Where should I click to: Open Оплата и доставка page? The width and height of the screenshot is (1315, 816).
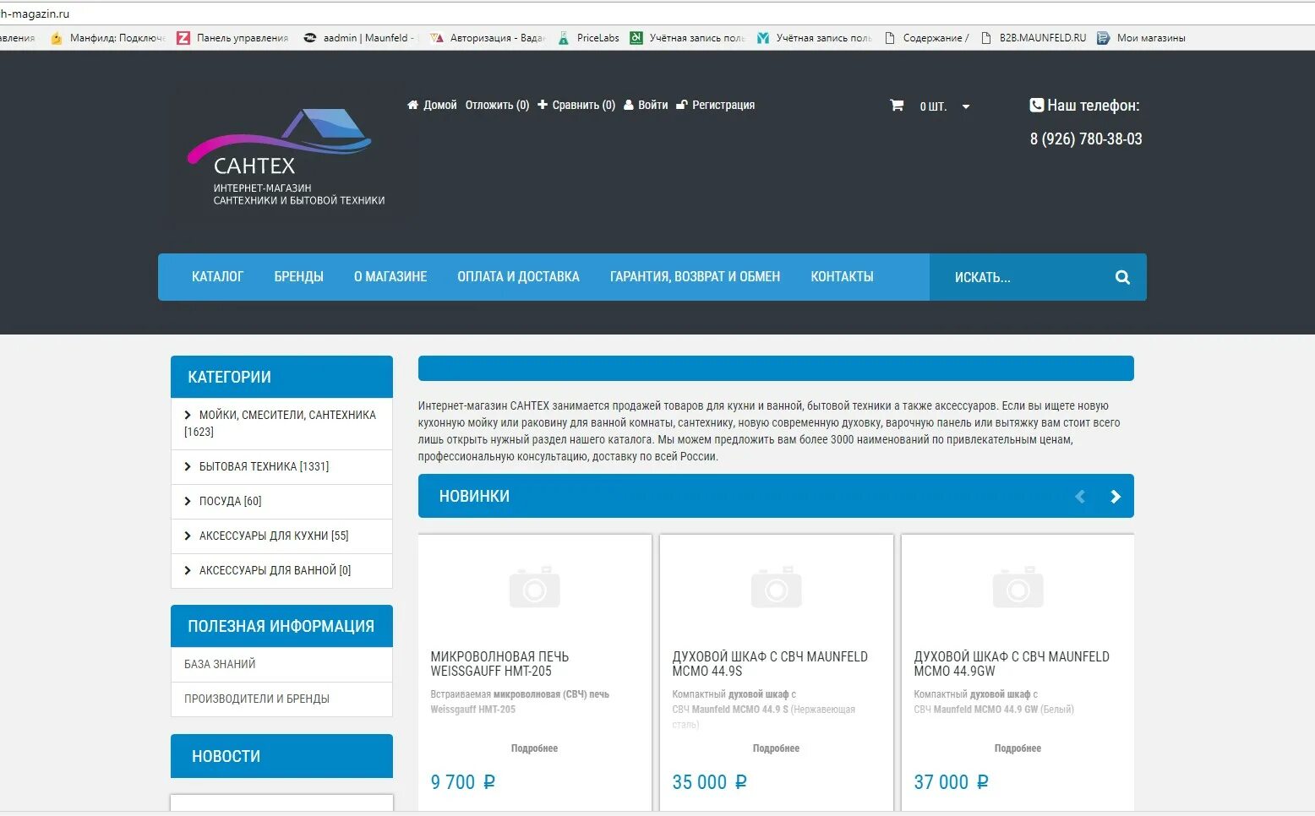pyautogui.click(x=518, y=277)
